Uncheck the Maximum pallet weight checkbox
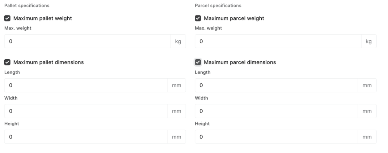 point(7,18)
